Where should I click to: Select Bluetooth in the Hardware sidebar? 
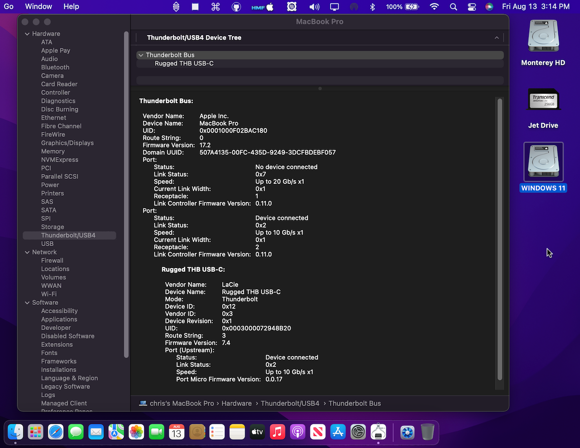[x=55, y=67]
